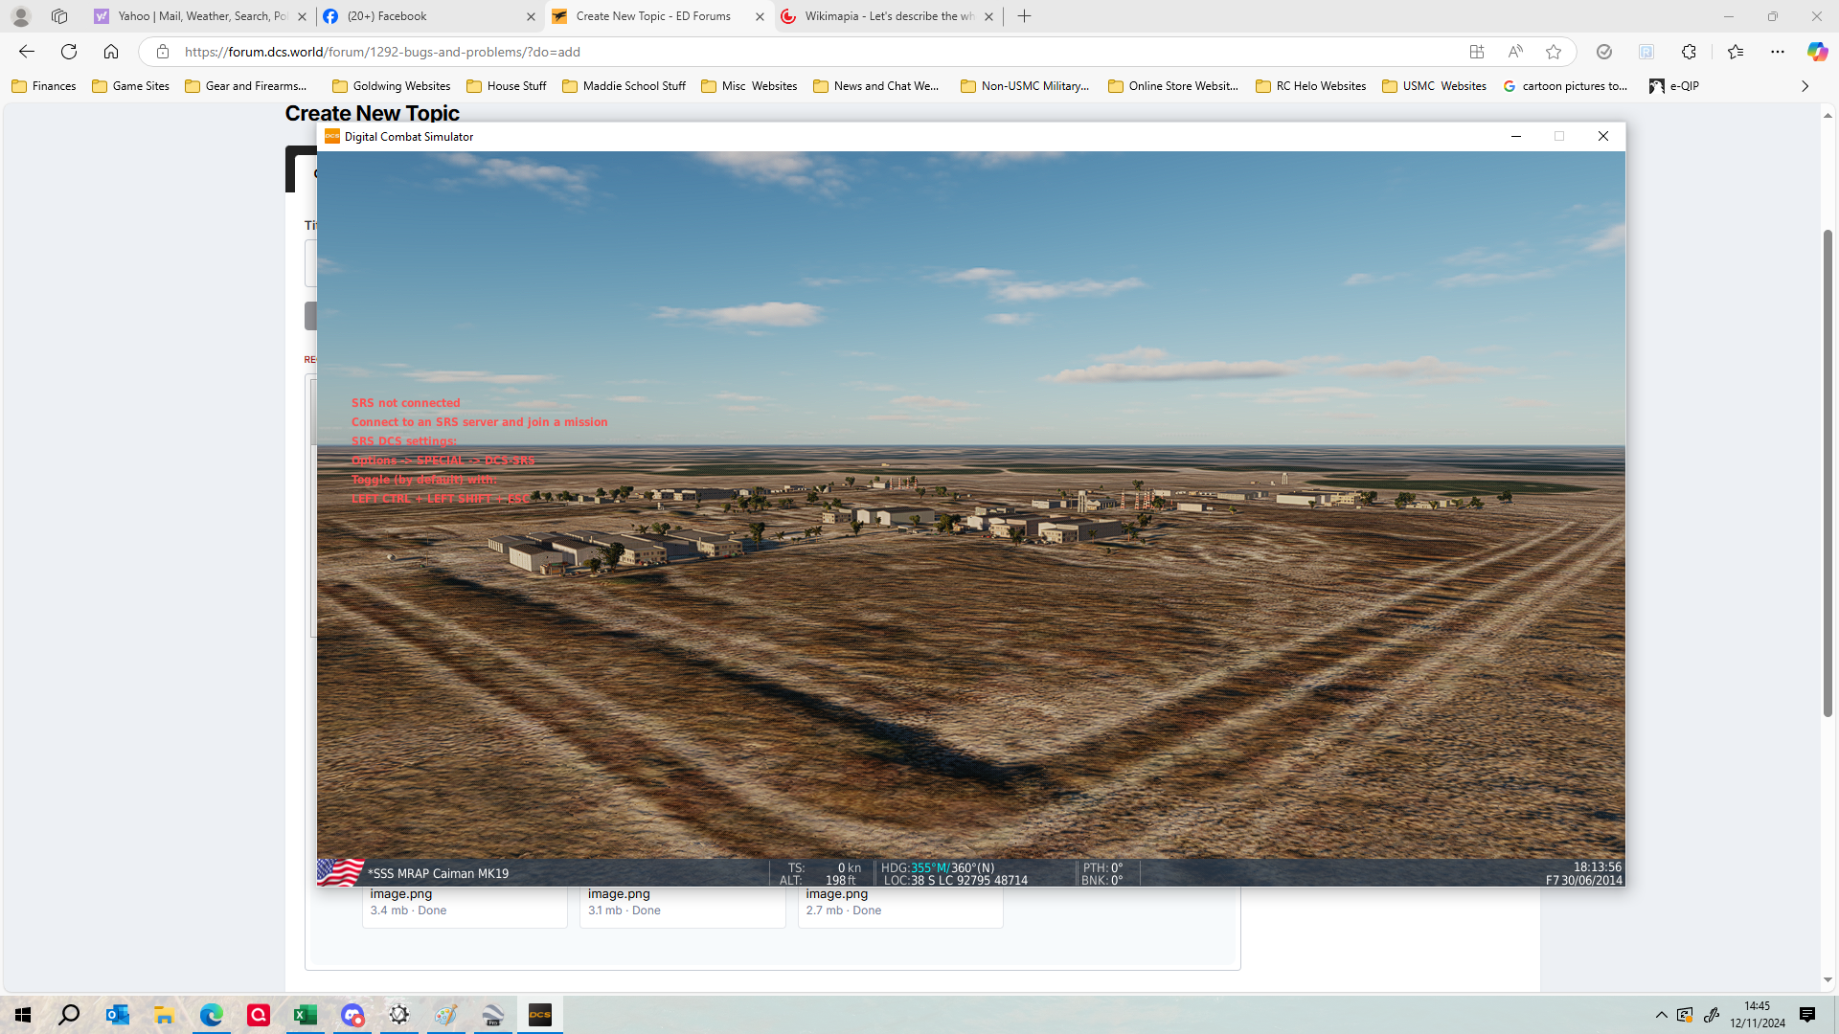This screenshot has width=1839, height=1034.
Task: Open the USMC Websites bookmarks folder
Action: click(x=1435, y=86)
